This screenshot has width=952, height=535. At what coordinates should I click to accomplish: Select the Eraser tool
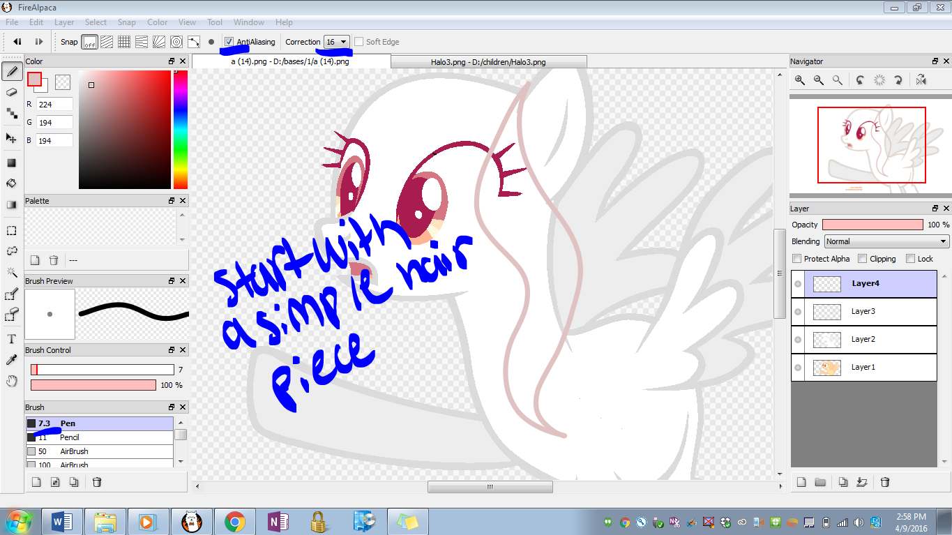pyautogui.click(x=12, y=92)
